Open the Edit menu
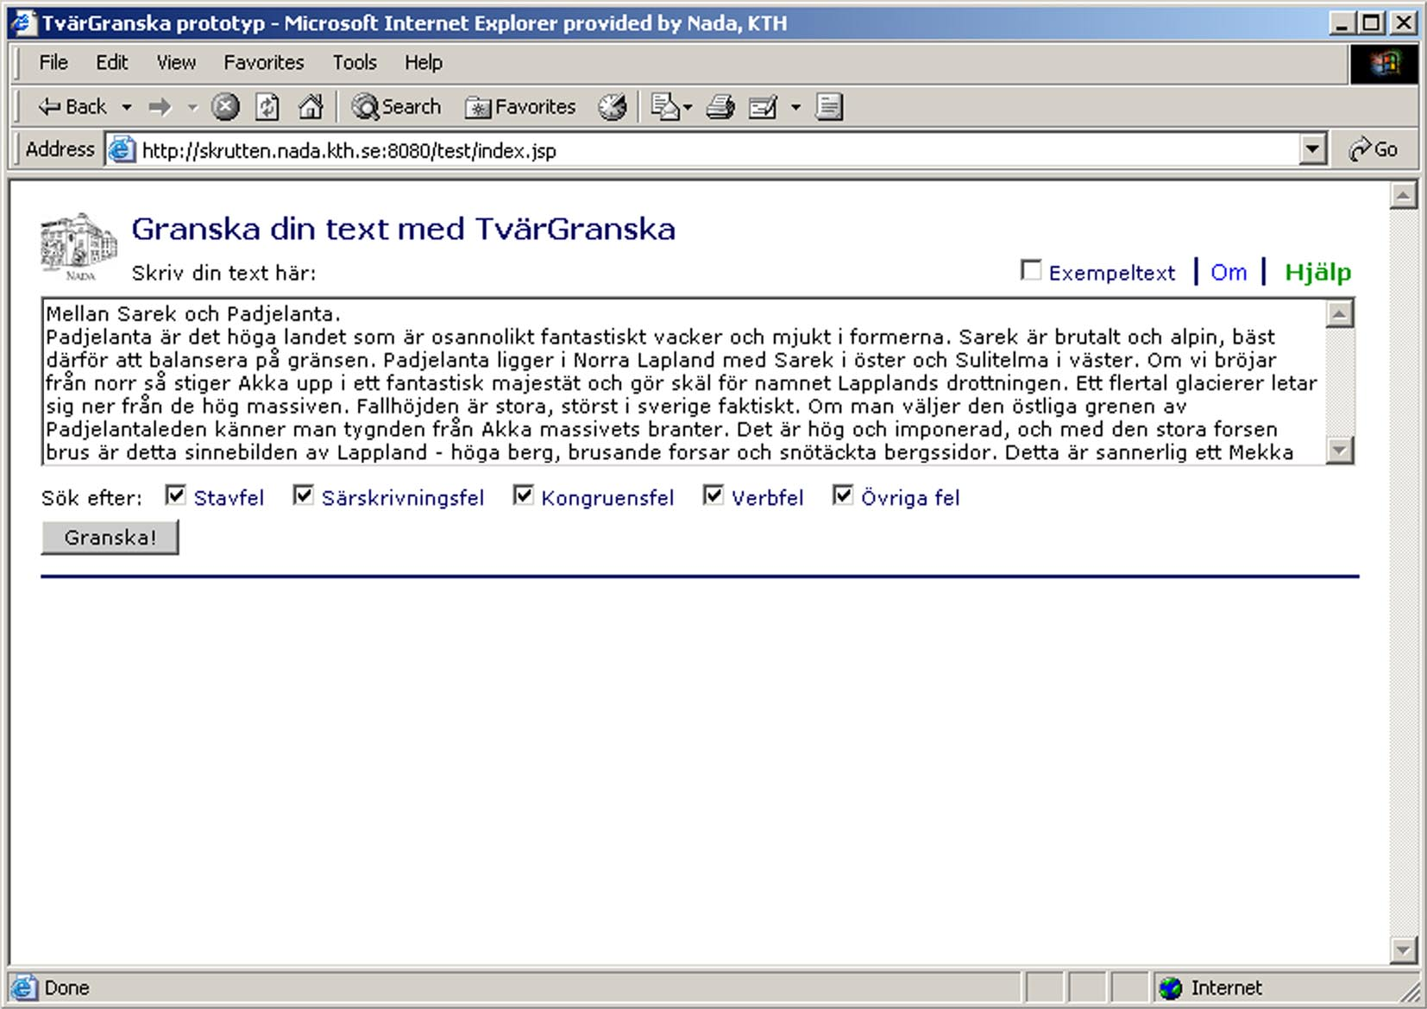Screen dimensions: 1427x1009 [111, 63]
